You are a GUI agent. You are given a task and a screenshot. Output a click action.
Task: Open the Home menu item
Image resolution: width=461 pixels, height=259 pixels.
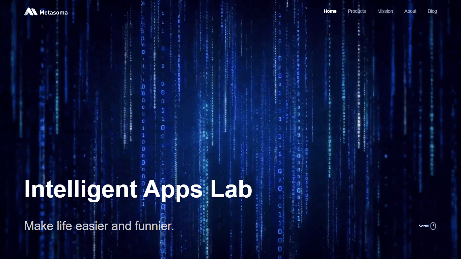click(330, 11)
